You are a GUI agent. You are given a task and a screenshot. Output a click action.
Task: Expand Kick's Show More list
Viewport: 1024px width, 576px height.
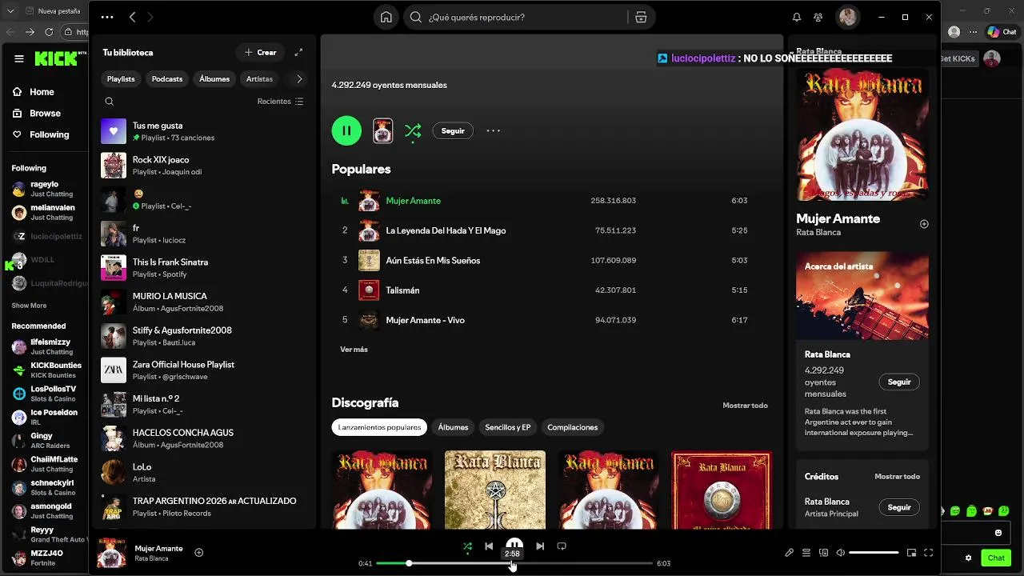click(29, 306)
